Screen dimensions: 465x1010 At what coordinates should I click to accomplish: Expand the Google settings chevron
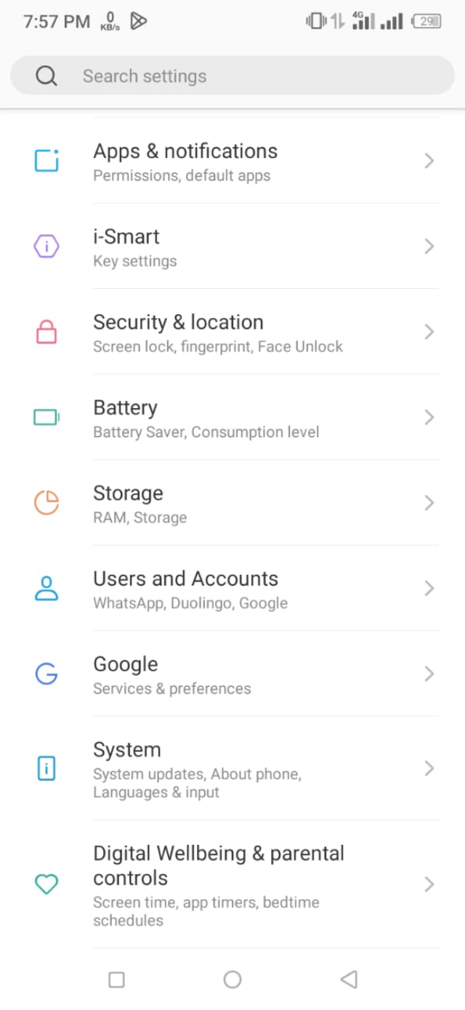pos(428,674)
